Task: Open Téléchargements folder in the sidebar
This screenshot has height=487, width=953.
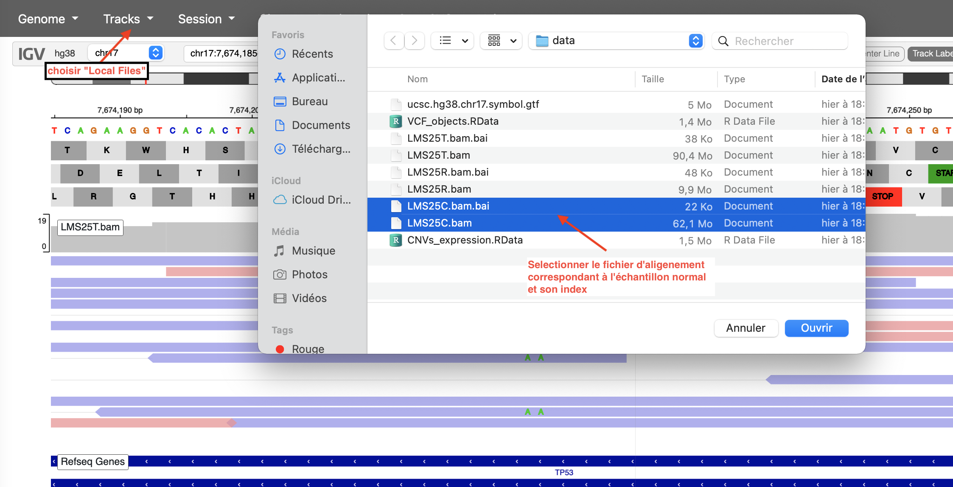Action: 320,149
